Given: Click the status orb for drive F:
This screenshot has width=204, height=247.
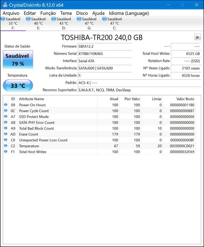Looking at the screenshot, I should point(3,19).
